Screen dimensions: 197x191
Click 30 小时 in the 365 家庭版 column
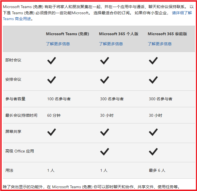[156, 115]
